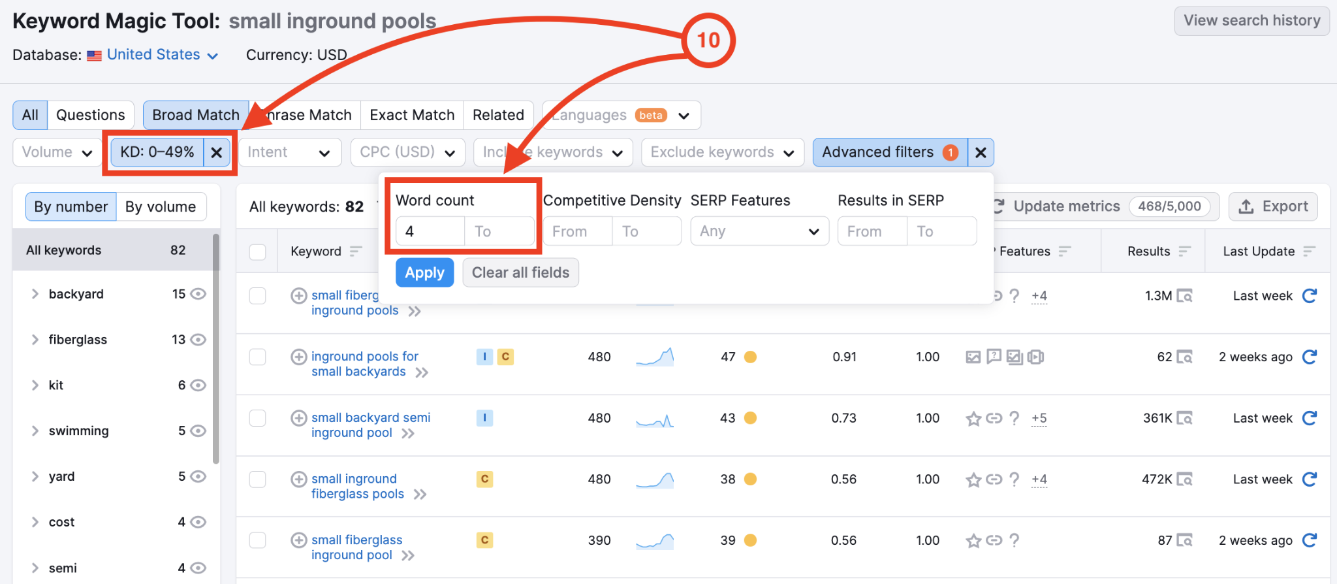The image size is (1337, 584).
Task: Select the Broad Match tab
Action: [196, 115]
